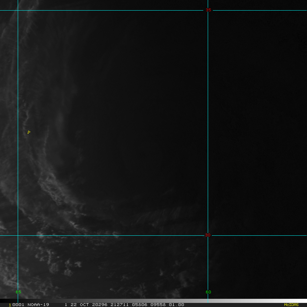307x307 pixels.
Task: Click the green 60 longitude label
Action: tap(208, 292)
